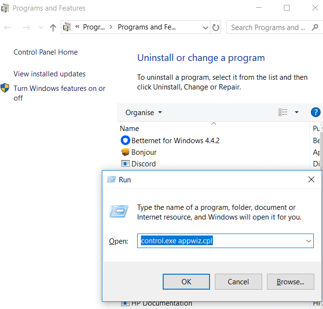The image size is (323, 309).
Task: Open View installed updates link
Action: click(x=49, y=74)
